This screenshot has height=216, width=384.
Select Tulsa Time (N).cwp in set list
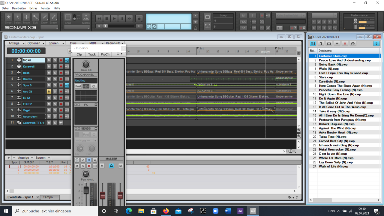[x=332, y=136]
